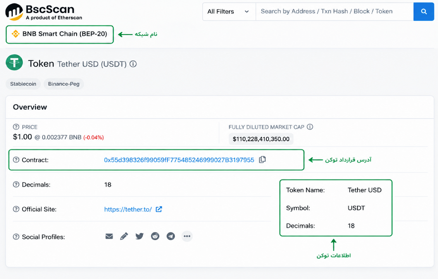Click the (-0.04%) price change text

tap(93, 138)
